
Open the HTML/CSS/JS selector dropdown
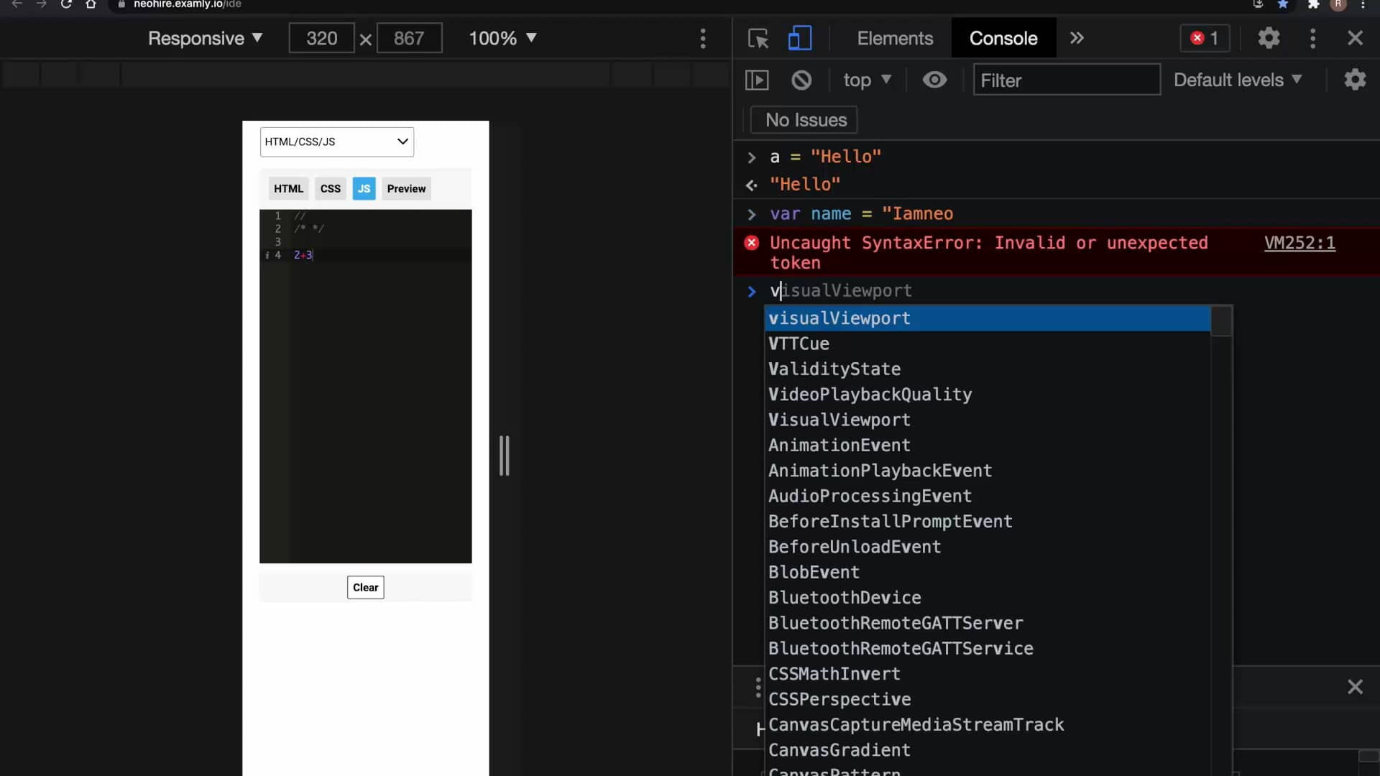coord(336,142)
